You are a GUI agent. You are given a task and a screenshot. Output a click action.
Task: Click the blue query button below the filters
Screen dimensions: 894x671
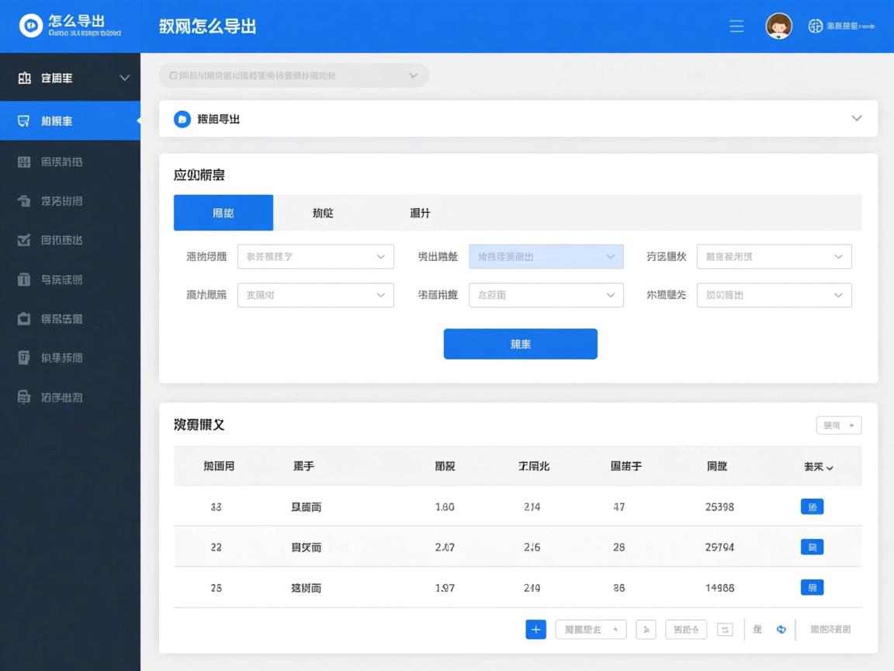click(x=520, y=343)
